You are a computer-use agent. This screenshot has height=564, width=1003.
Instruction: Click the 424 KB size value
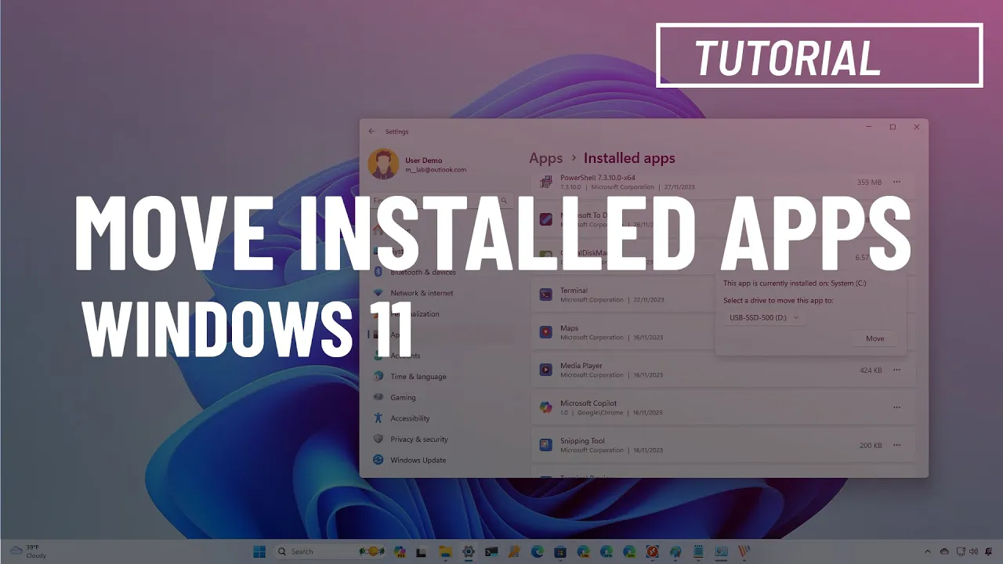[x=871, y=370]
